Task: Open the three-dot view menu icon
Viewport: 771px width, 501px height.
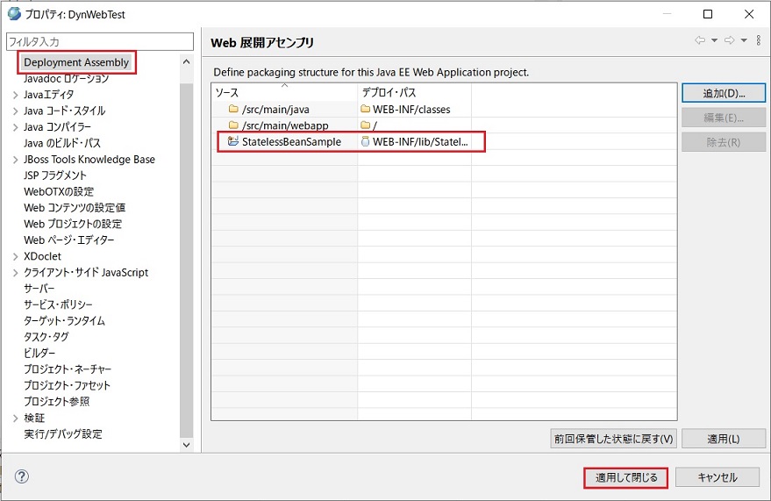Action: point(756,41)
